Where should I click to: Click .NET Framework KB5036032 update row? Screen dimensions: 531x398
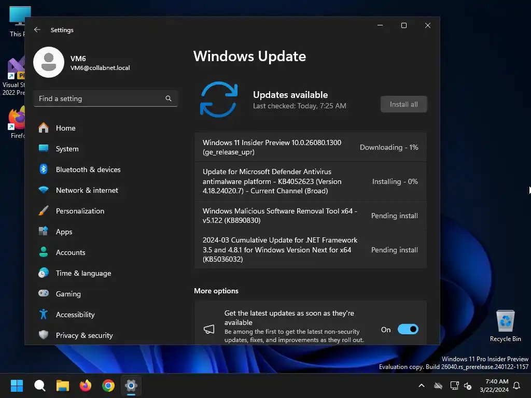(311, 249)
